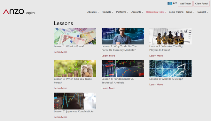Click title Lesson 3: Who Are The Big Players
The height and width of the screenshot is (121, 211).
coord(166,48)
